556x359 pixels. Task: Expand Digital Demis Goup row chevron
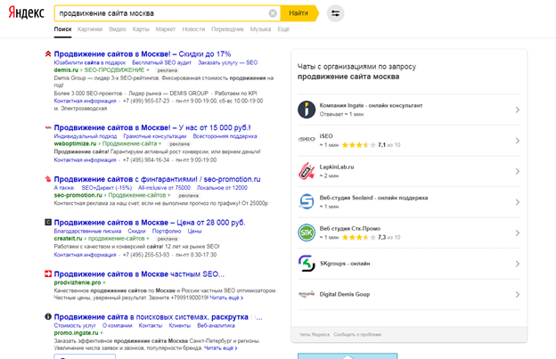(518, 295)
